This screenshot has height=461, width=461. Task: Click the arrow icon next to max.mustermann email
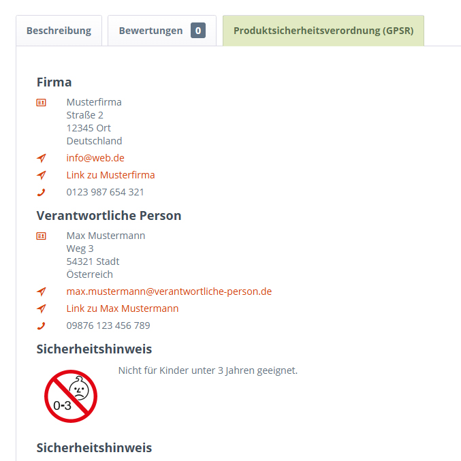pos(42,291)
